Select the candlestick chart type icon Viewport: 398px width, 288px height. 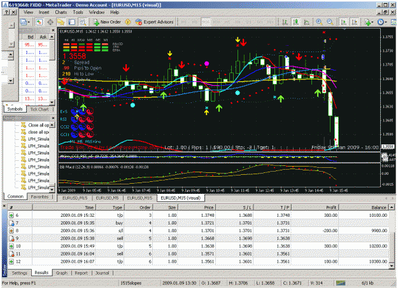click(x=295, y=22)
